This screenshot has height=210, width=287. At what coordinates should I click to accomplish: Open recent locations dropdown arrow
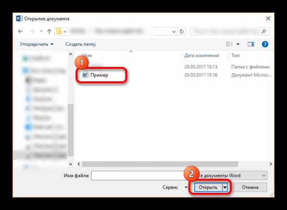pos(41,31)
